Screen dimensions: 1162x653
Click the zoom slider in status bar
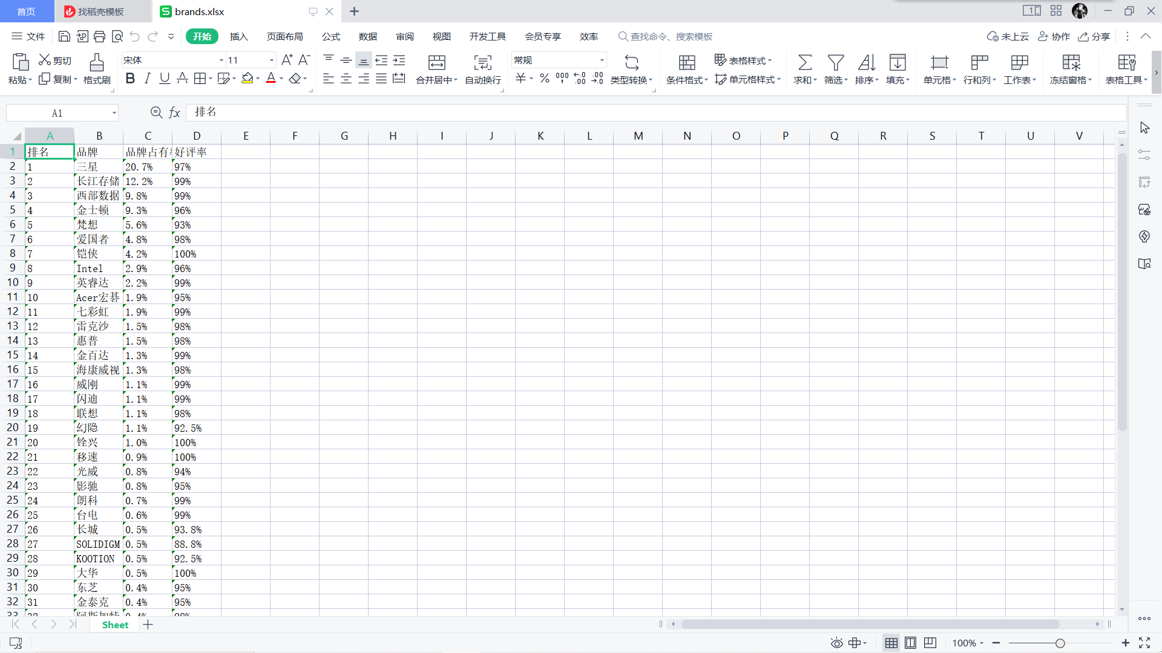(1060, 643)
